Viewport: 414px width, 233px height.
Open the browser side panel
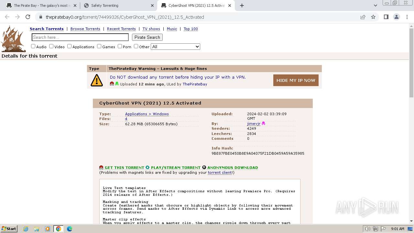pyautogui.click(x=386, y=17)
